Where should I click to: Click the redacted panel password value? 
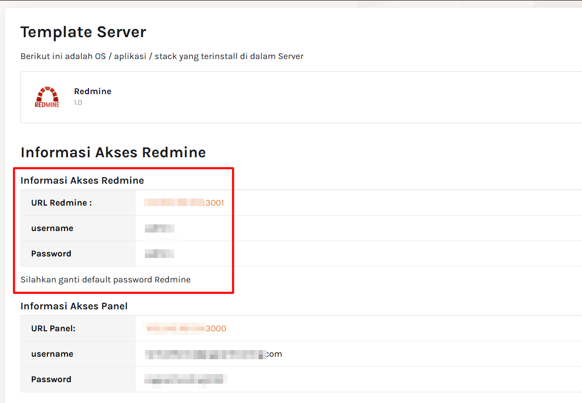[185, 379]
